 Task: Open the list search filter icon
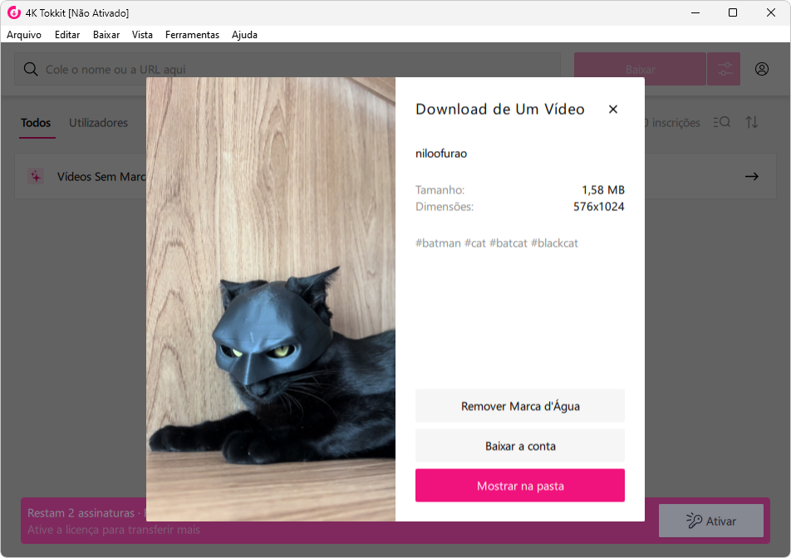(720, 123)
